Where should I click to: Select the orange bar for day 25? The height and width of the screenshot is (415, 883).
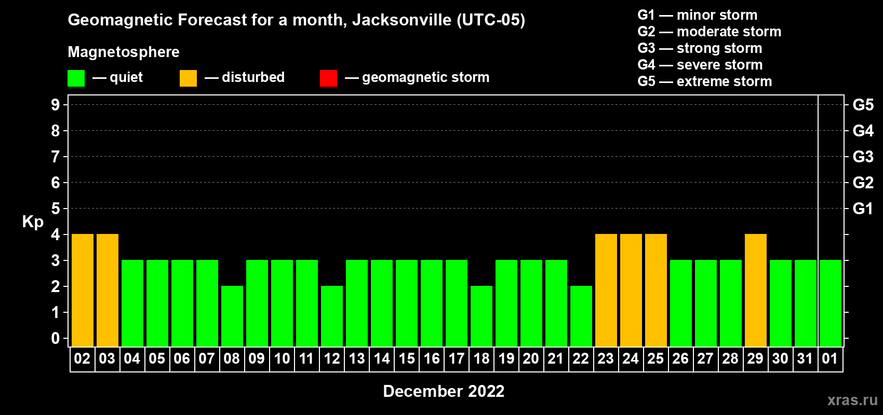(656, 290)
